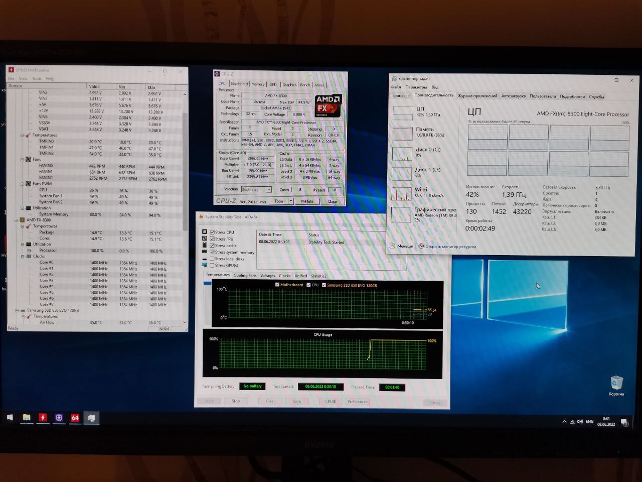642x482 pixels.
Task: Collapse the Fans PWM node in HWMonitor
Action: [x=23, y=184]
